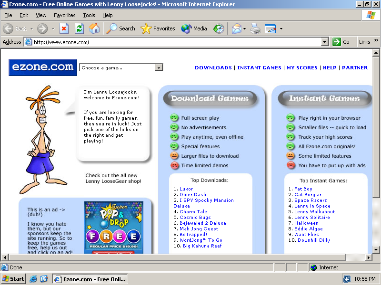Open Lenny Solitaire game link

point(312,218)
